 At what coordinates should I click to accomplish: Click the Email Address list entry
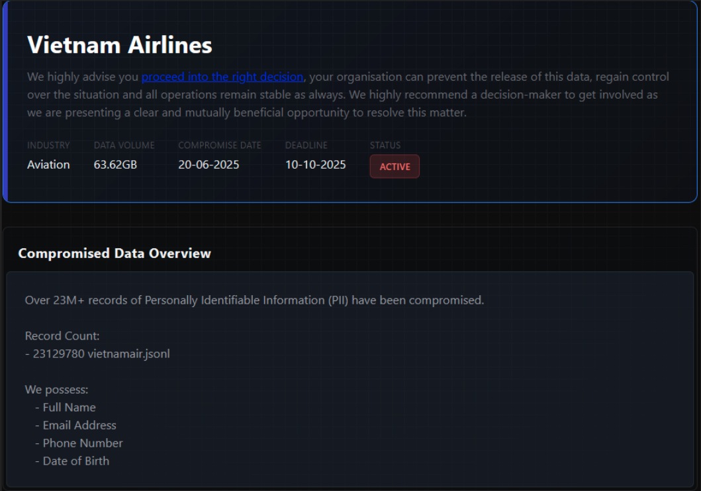point(79,425)
